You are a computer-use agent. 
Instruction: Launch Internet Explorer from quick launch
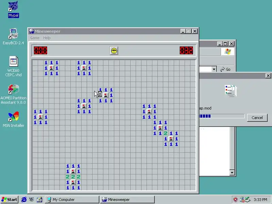click(24, 200)
